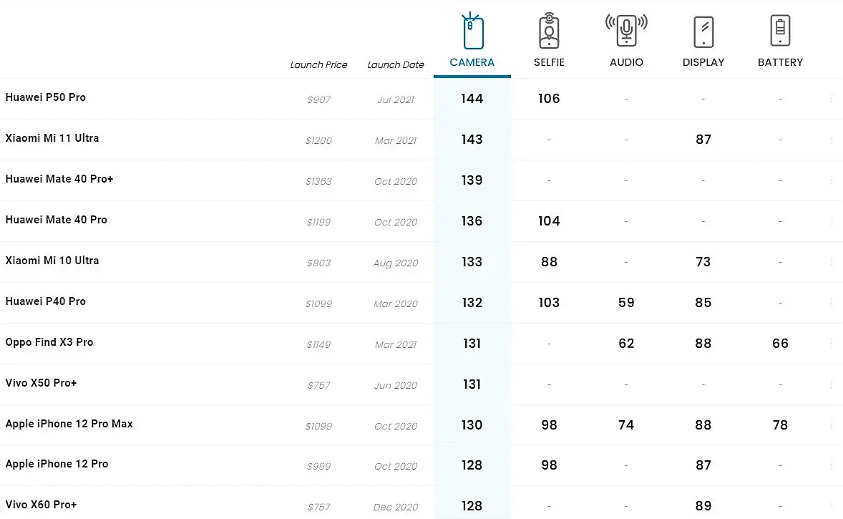The width and height of the screenshot is (843, 519).
Task: Click camera score 144 for Huawei P50 Pro
Action: pos(472,99)
